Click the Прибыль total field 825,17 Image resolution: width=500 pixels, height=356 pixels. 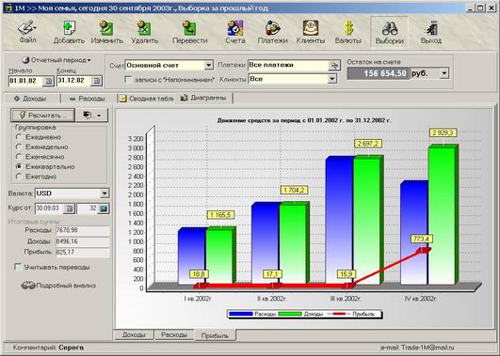[x=82, y=253]
